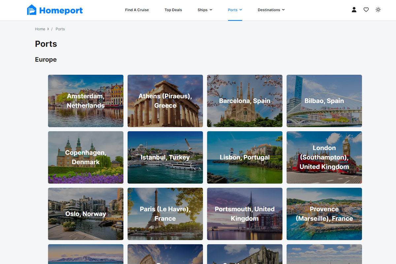Open the Portsmouth, United Kingdom card
396x264 pixels.
[245, 214]
